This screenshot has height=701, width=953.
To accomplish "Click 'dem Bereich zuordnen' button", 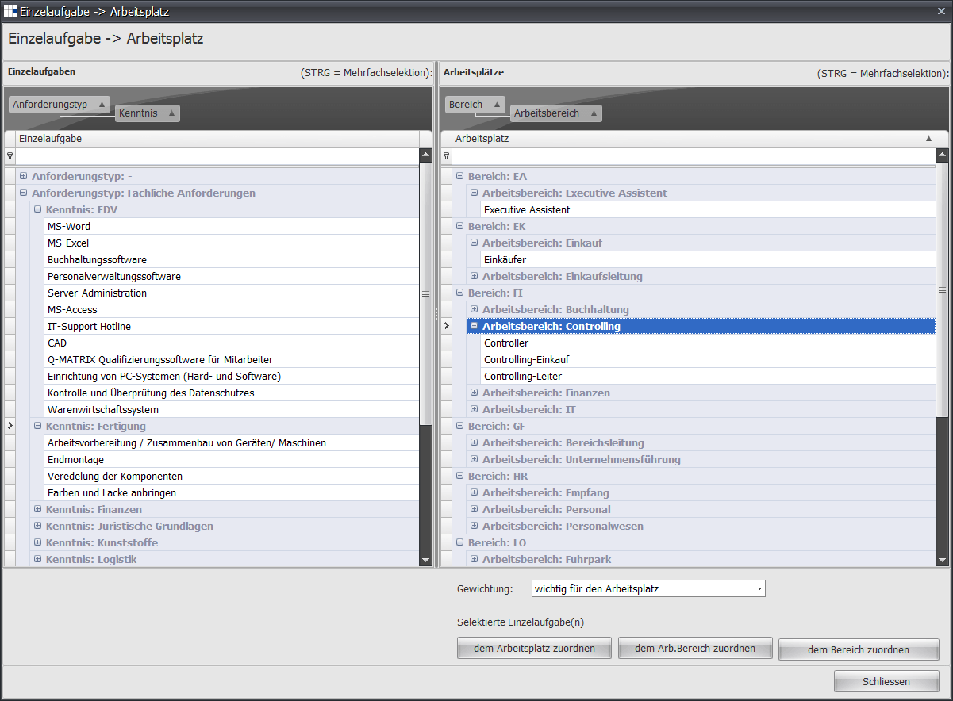I will [x=858, y=650].
